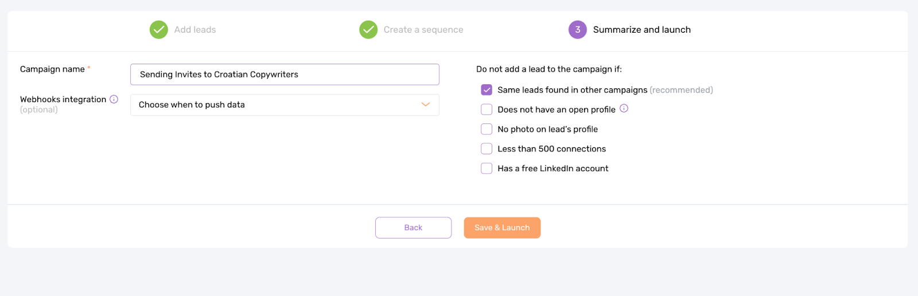Click the Create a sequence checkmark icon

coord(368,30)
